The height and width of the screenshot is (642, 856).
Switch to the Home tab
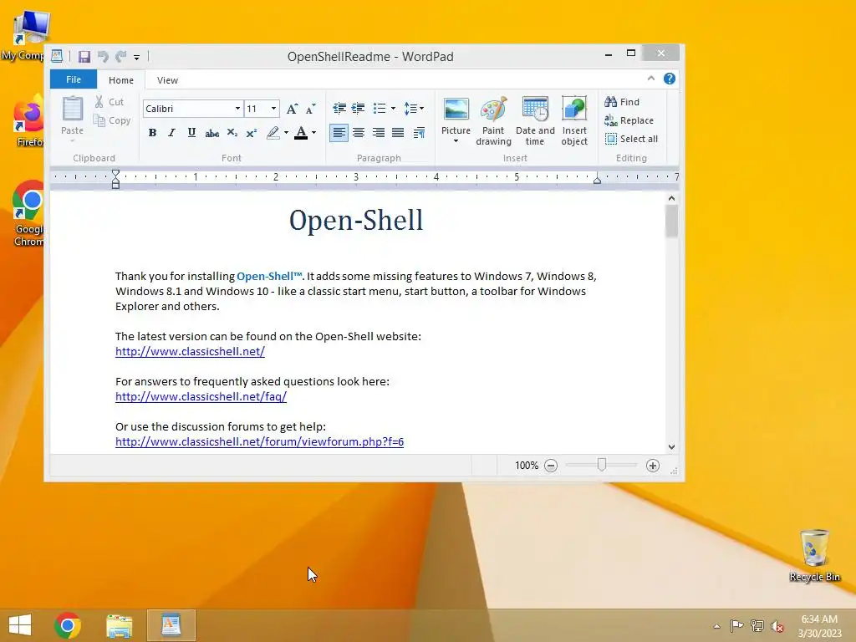pyautogui.click(x=121, y=80)
